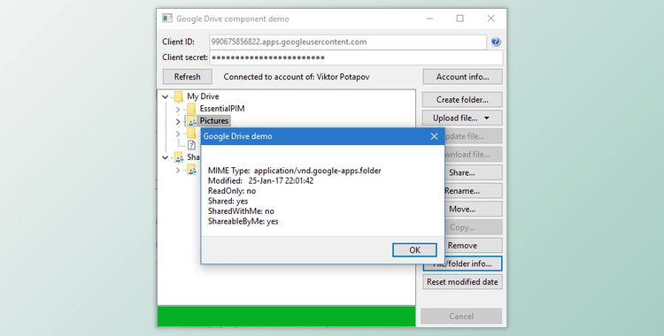664x336 pixels.
Task: Click OK in the Google Drive demo dialog
Action: pyautogui.click(x=414, y=249)
